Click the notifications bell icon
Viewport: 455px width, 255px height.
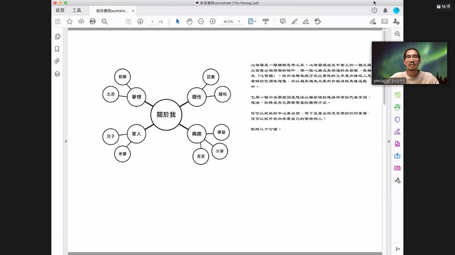(x=385, y=10)
